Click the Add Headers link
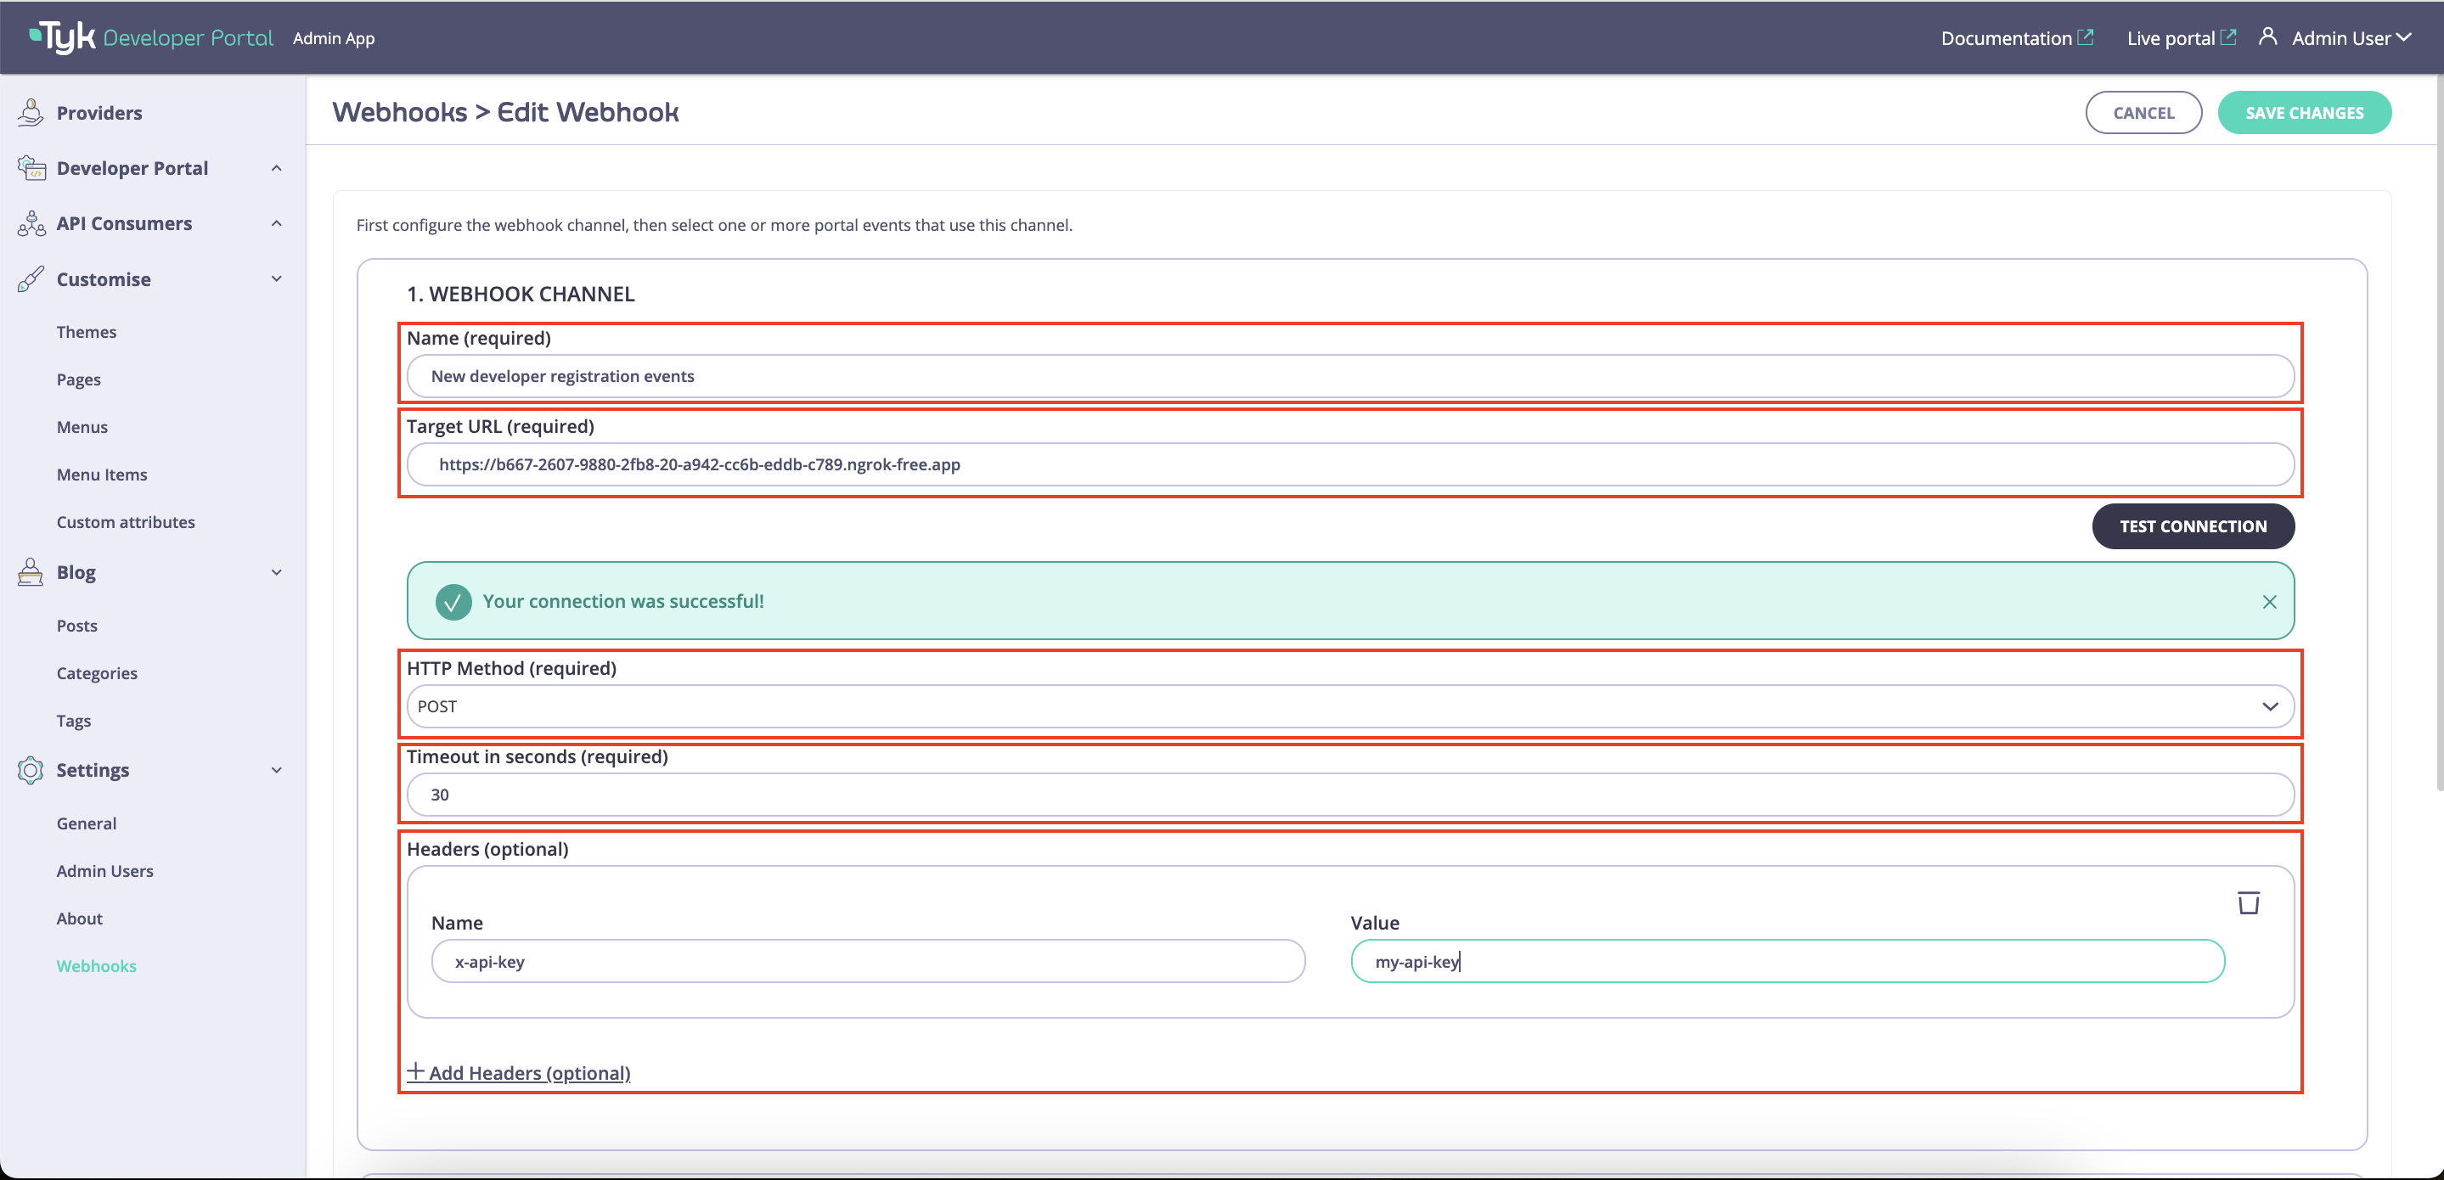2444x1180 pixels. pos(518,1073)
